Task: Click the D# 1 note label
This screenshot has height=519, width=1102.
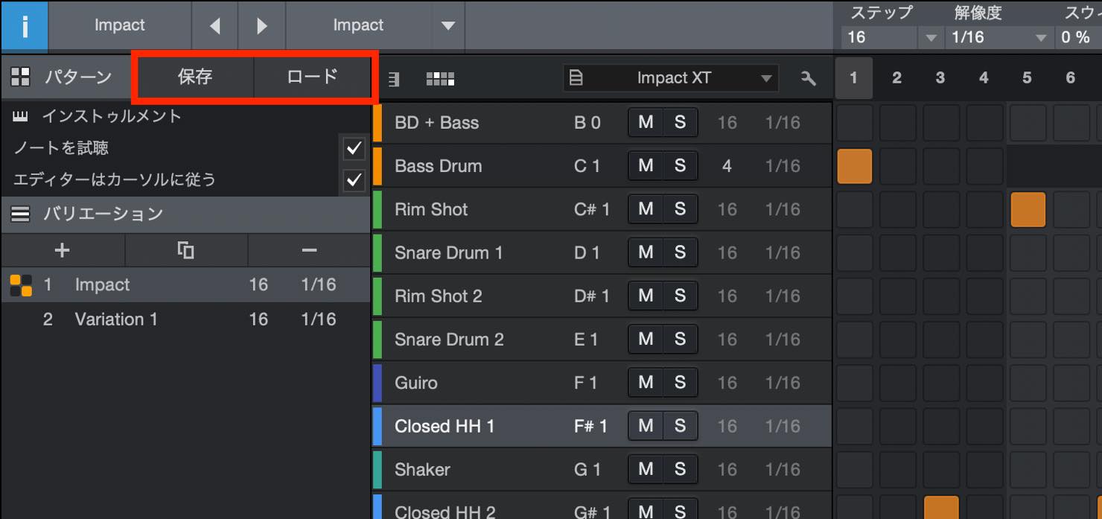Action: coord(591,296)
